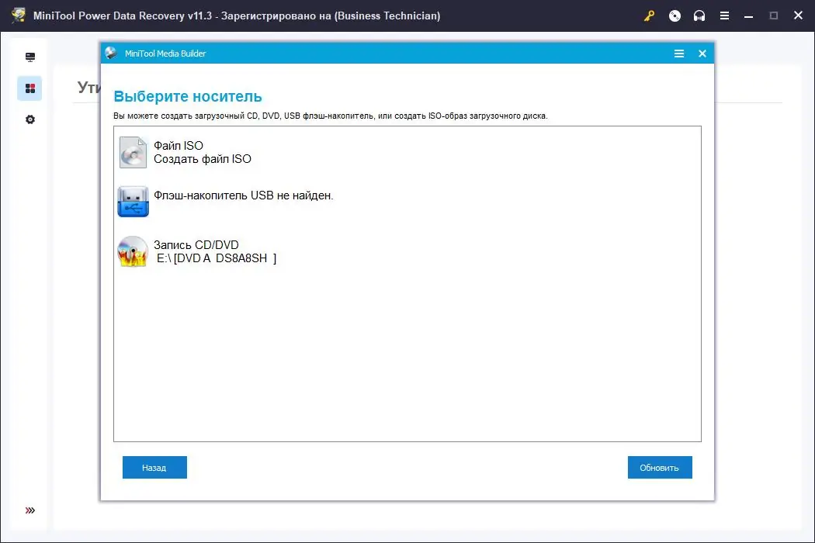Select 'Запись CD/DVD' option
Image resolution: width=815 pixels, height=543 pixels.
[x=196, y=245]
